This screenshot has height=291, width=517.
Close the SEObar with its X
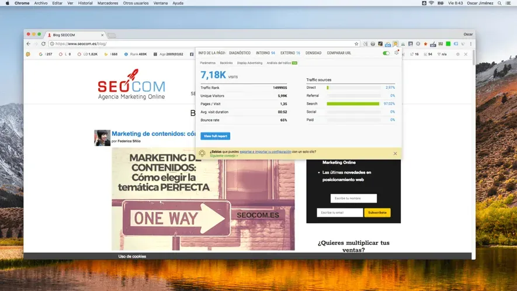pyautogui.click(x=466, y=54)
